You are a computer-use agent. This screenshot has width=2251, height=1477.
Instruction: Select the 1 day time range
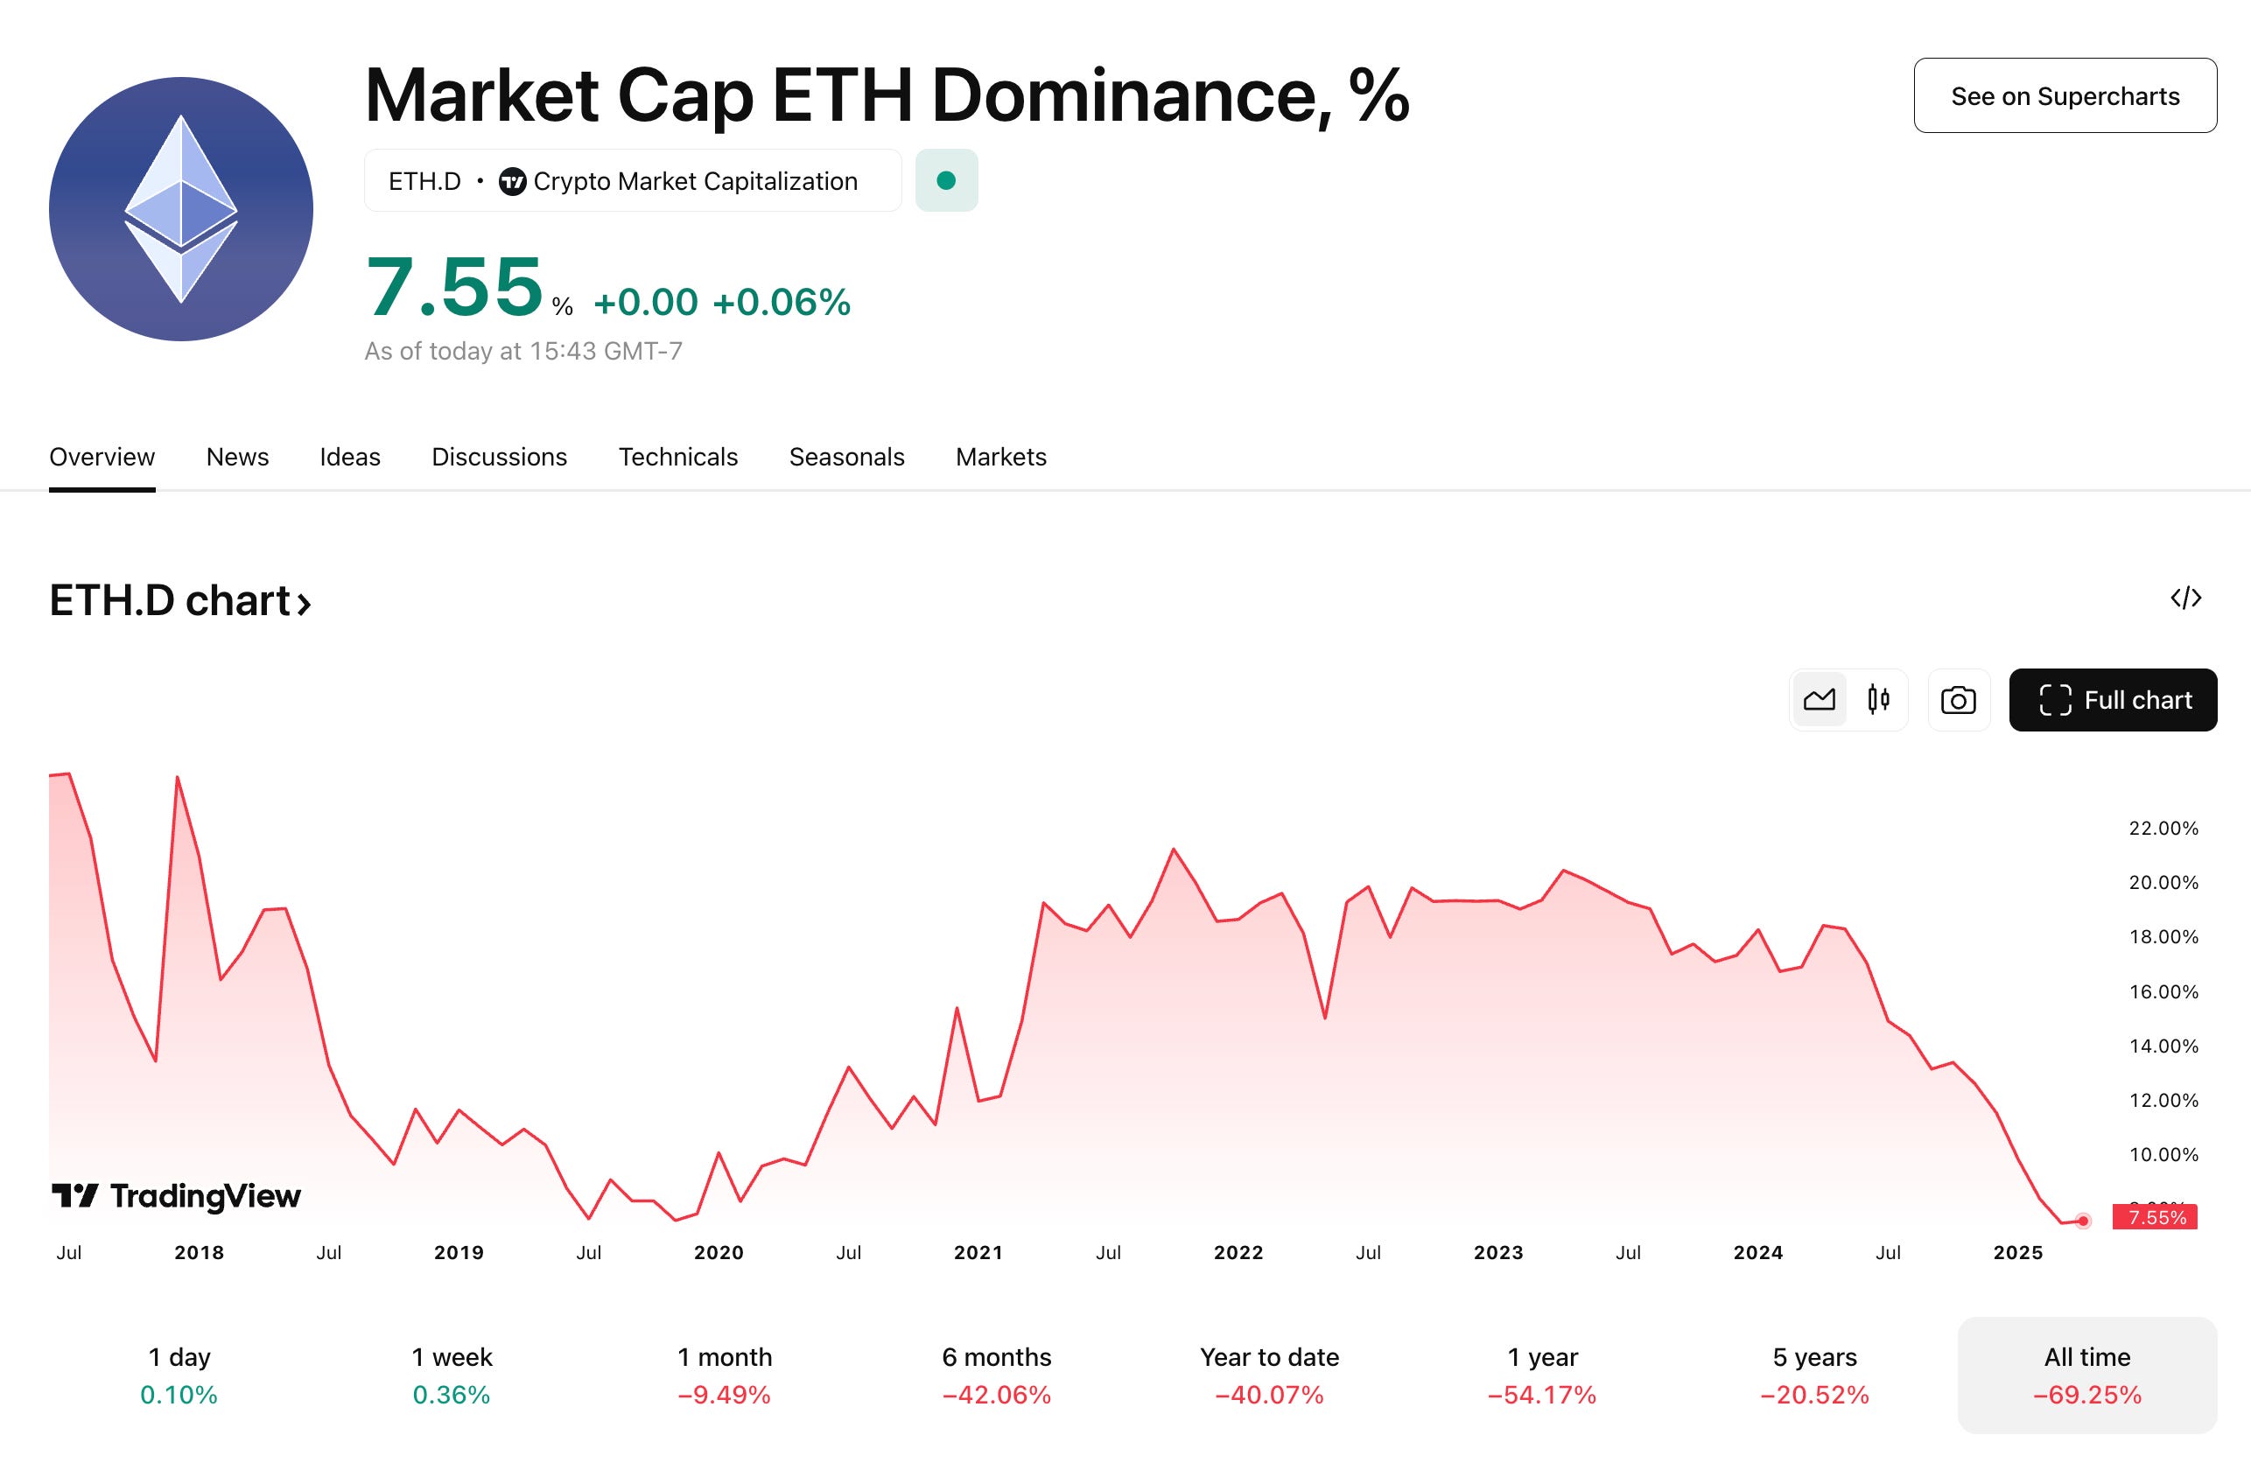pyautogui.click(x=179, y=1375)
